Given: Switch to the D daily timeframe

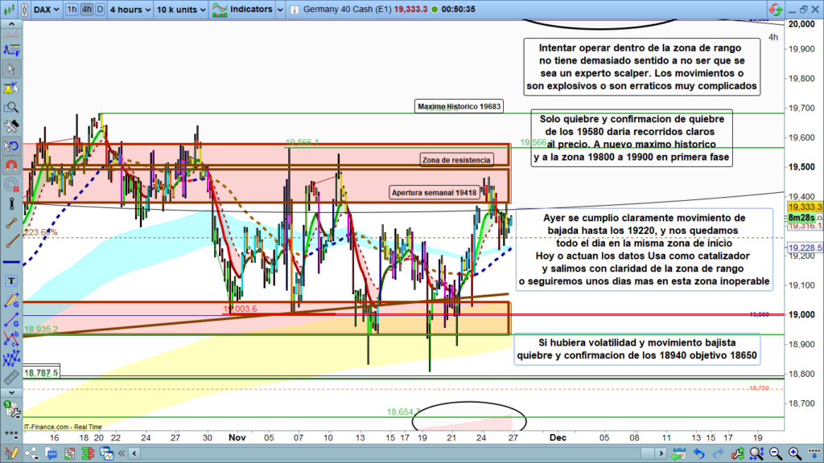Looking at the screenshot, I should pyautogui.click(x=99, y=10).
